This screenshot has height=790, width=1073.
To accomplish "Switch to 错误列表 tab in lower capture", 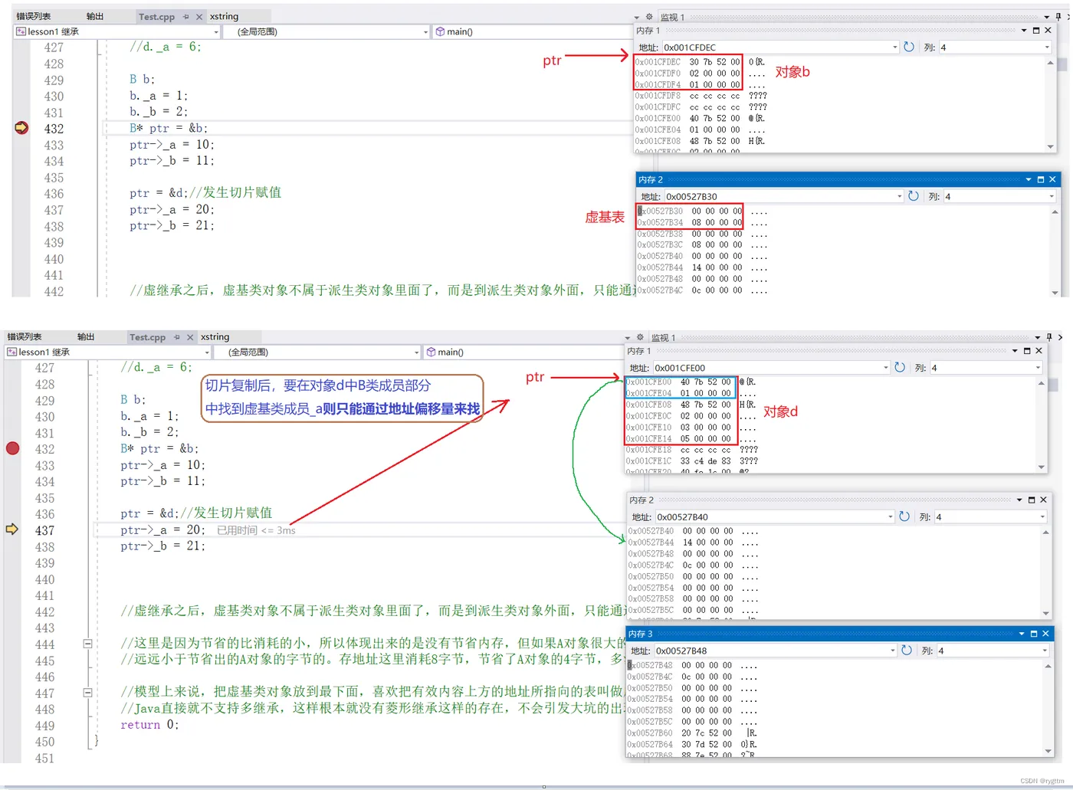I will [25, 337].
